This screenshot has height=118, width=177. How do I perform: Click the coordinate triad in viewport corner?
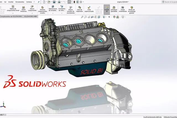(3, 104)
